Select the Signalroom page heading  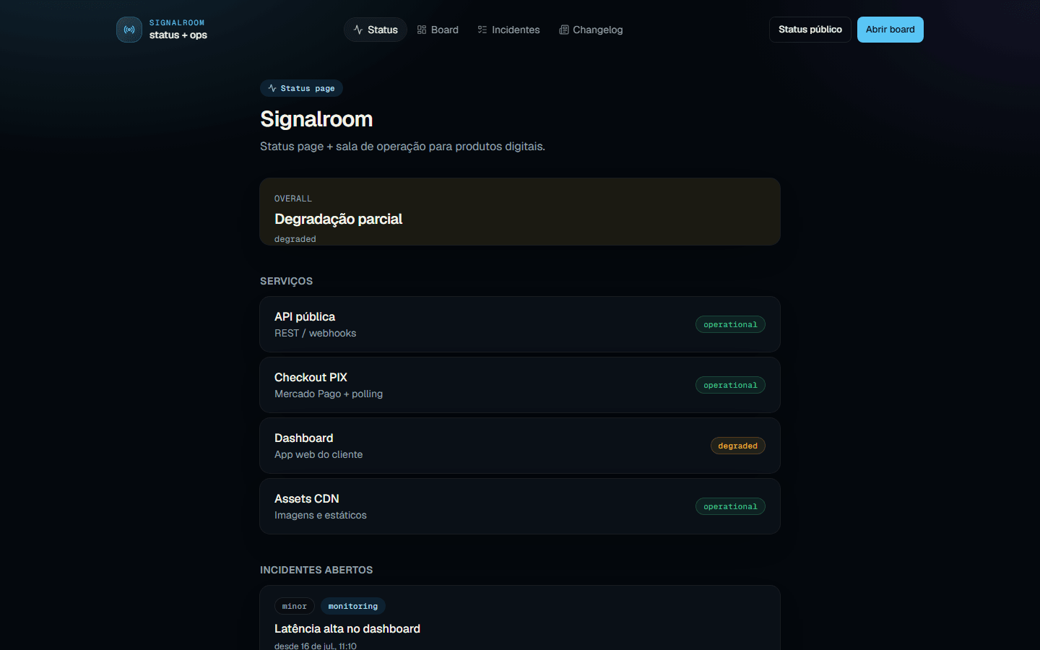316,119
